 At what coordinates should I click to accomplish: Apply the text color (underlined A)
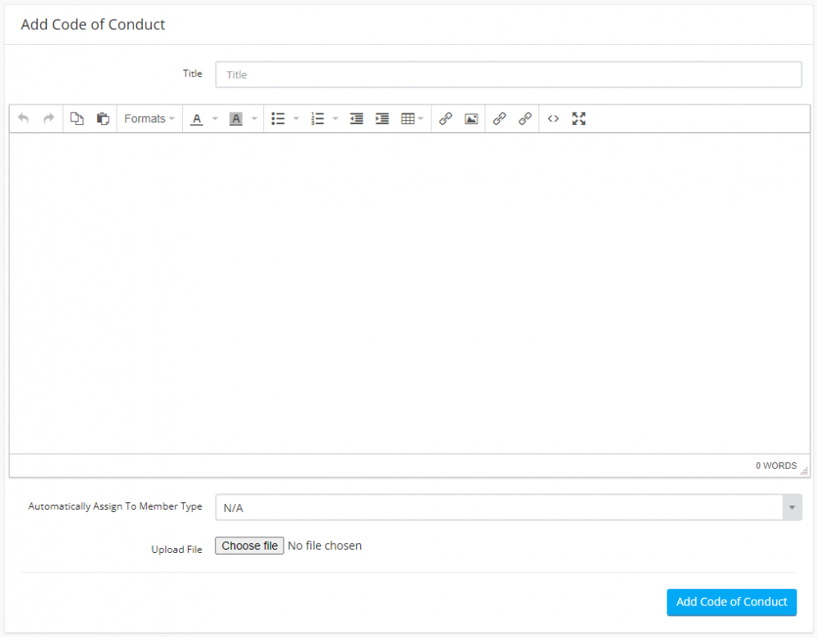coord(196,118)
